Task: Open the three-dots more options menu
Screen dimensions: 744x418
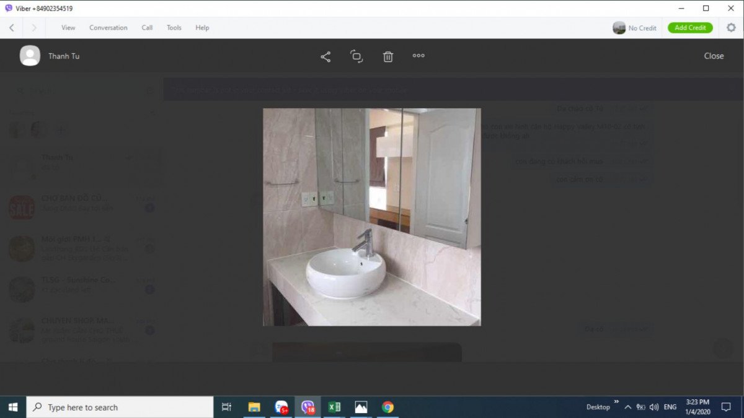Action: [x=418, y=56]
